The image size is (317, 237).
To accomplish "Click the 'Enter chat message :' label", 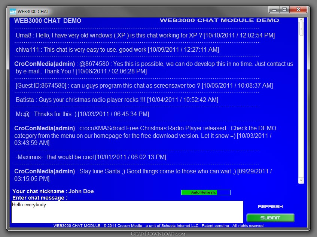I will click(40, 198).
